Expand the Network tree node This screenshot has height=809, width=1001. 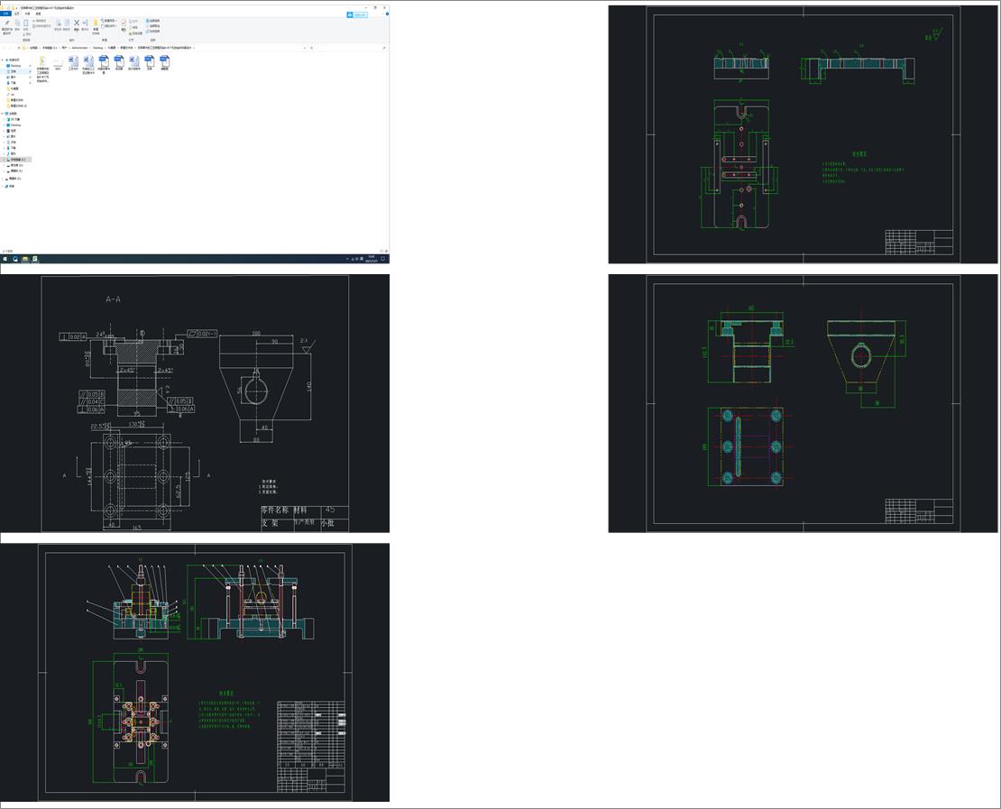tap(2, 187)
